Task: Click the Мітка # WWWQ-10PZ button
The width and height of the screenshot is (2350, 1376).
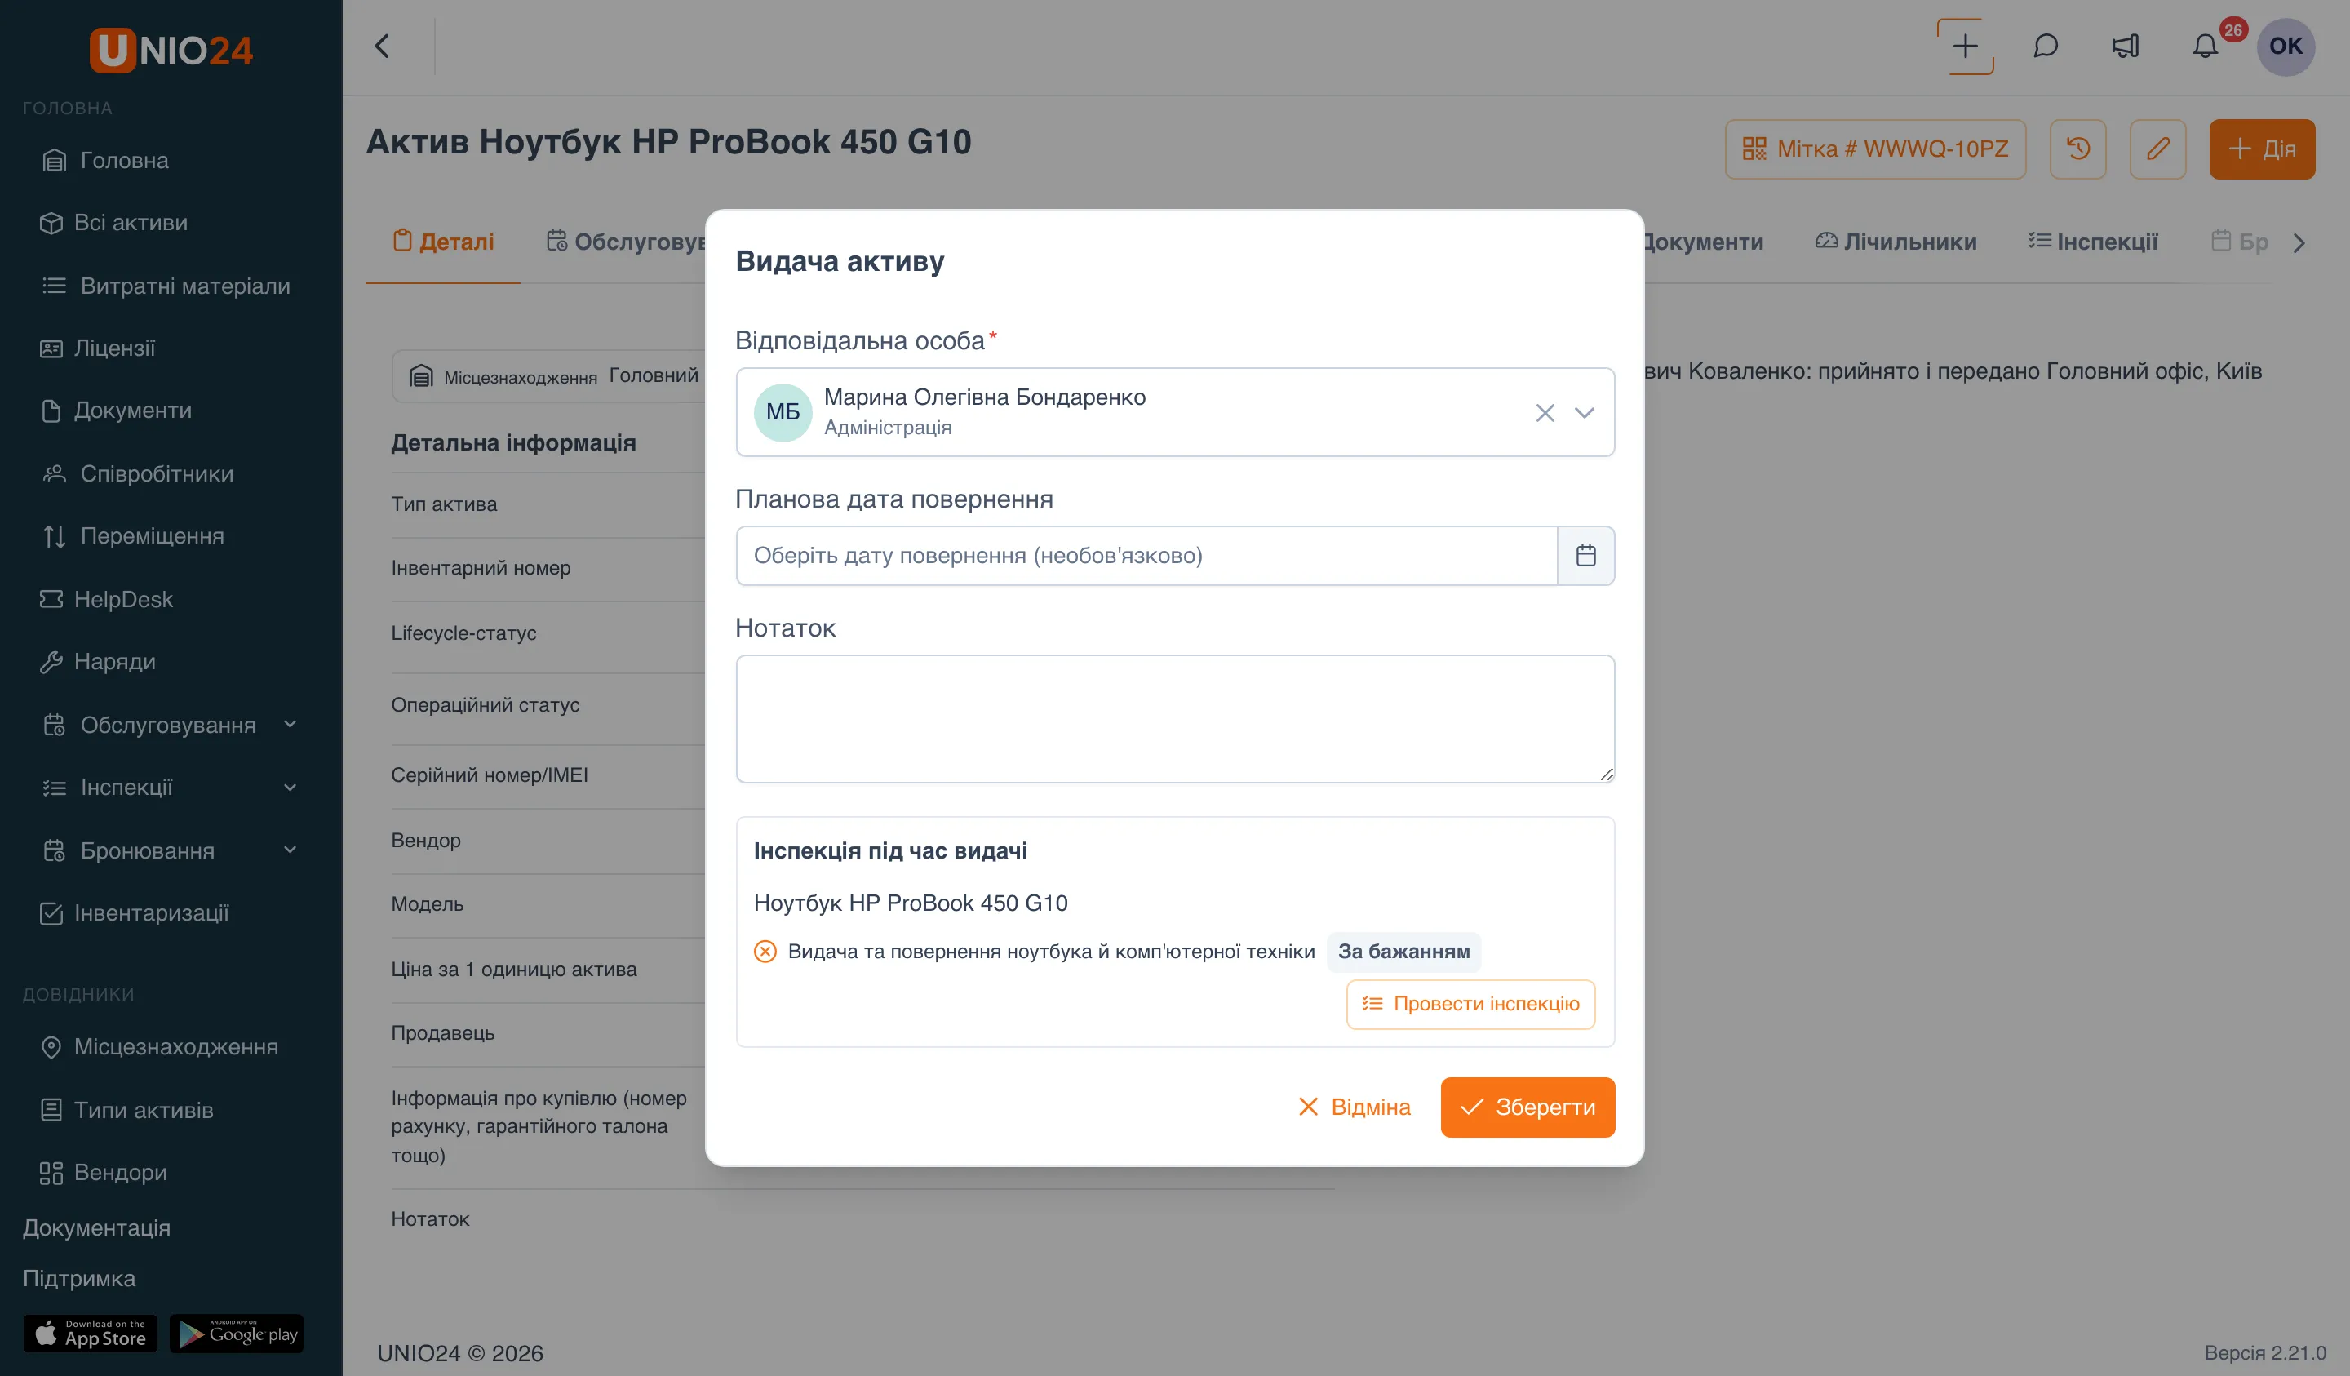Action: tap(1875, 149)
